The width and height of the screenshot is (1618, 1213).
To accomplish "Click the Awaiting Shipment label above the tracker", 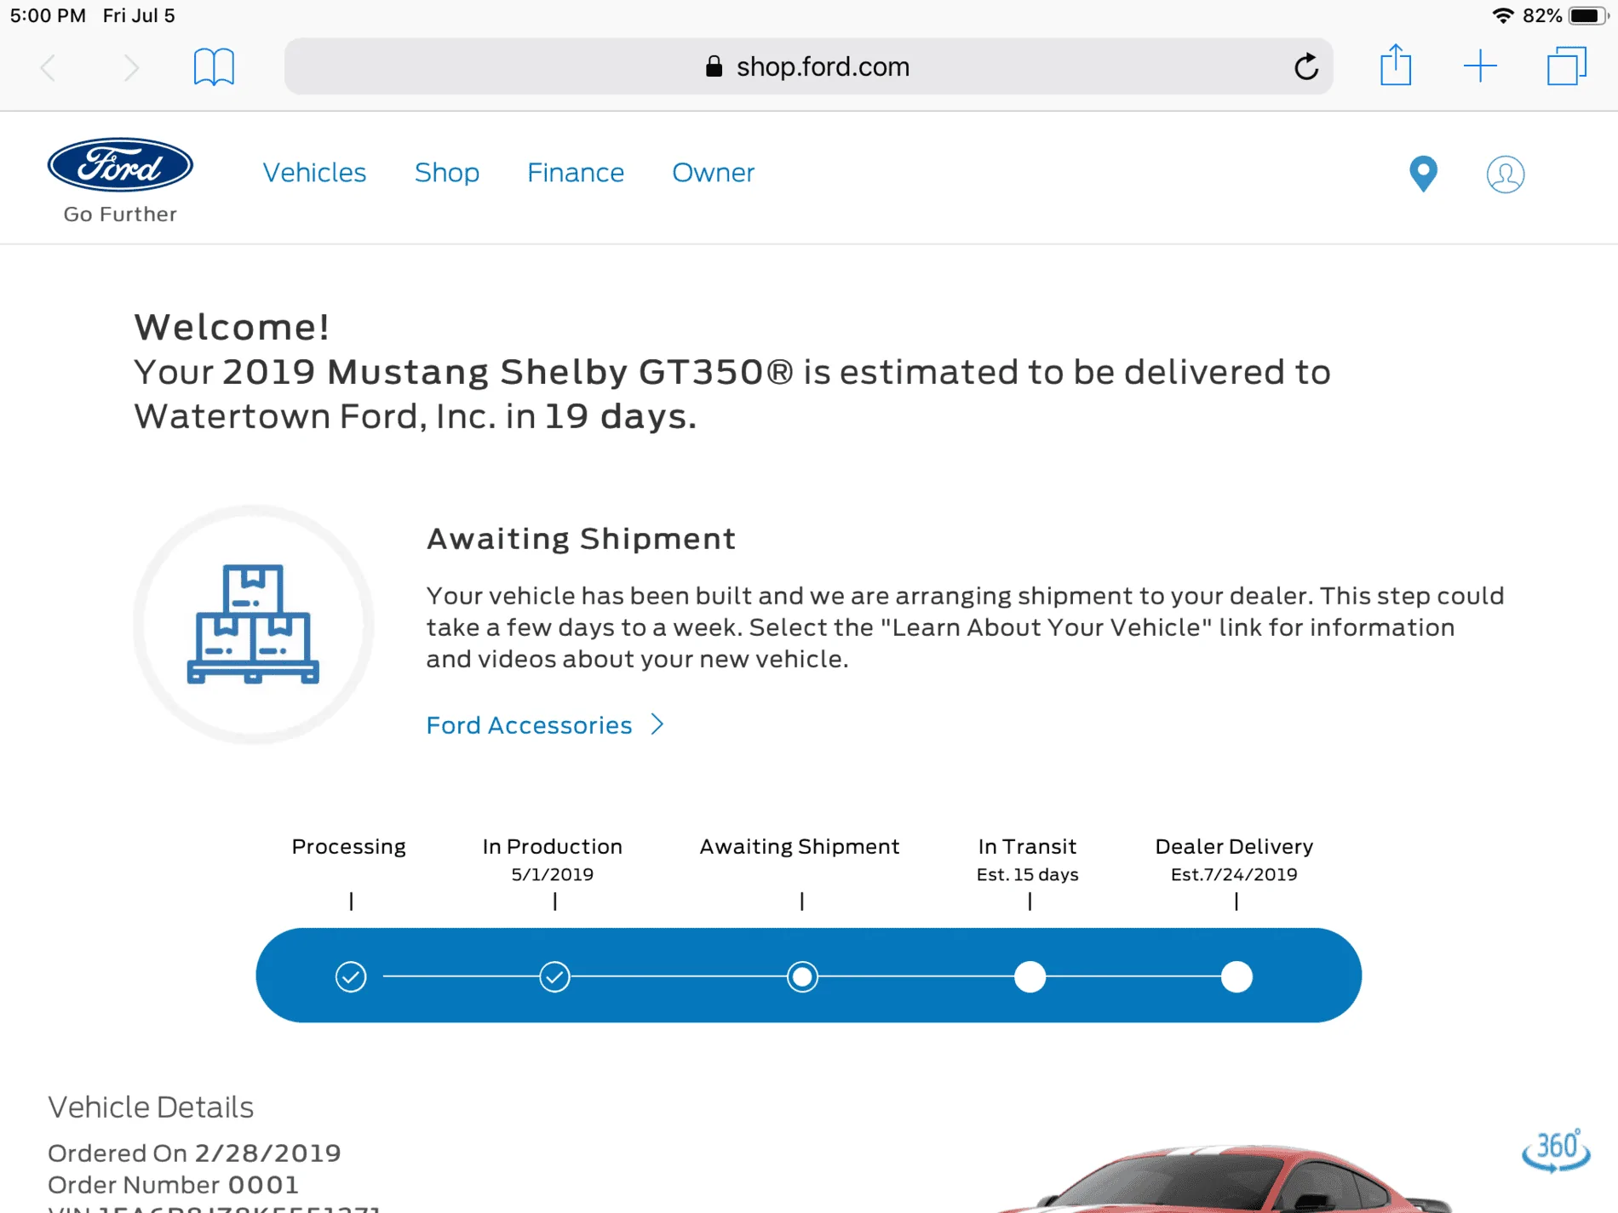I will click(x=800, y=847).
